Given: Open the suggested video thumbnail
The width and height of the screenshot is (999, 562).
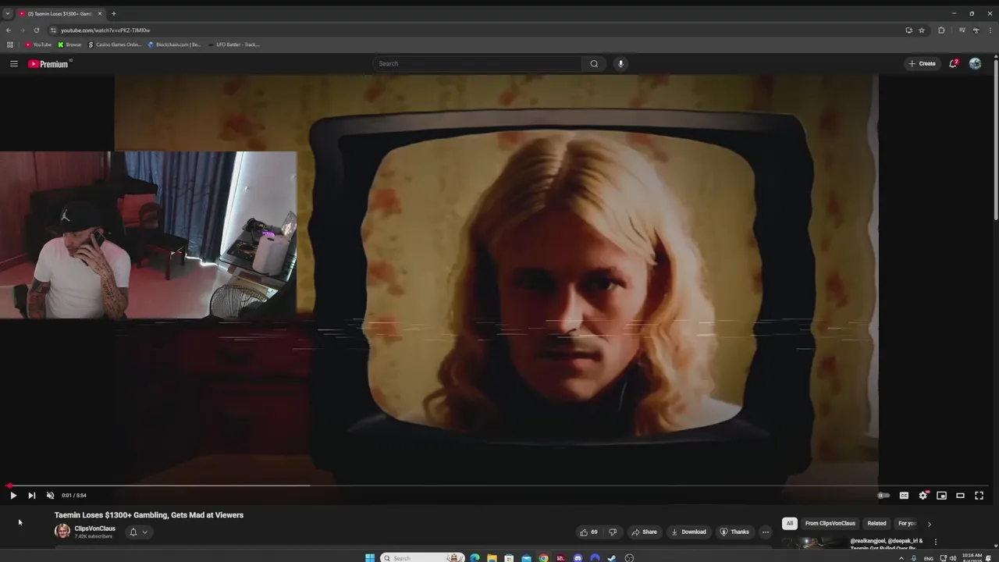Looking at the screenshot, I should pyautogui.click(x=812, y=542).
